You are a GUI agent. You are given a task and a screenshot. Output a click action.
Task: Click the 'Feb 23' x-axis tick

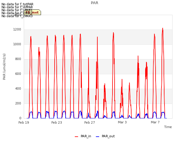(x=57, y=122)
